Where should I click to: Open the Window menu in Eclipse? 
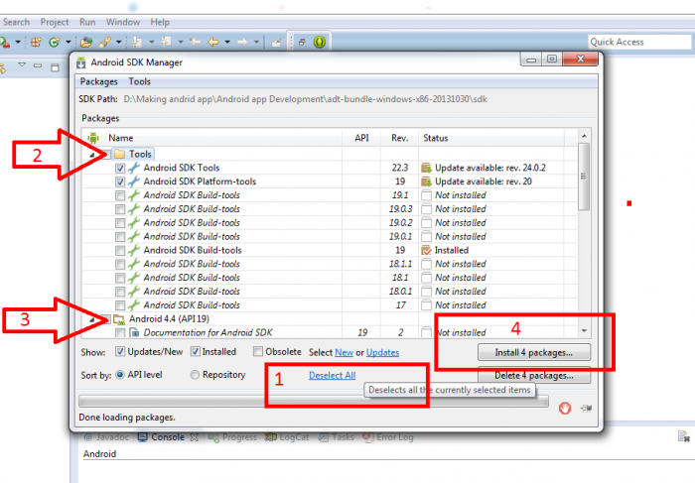pos(123,22)
